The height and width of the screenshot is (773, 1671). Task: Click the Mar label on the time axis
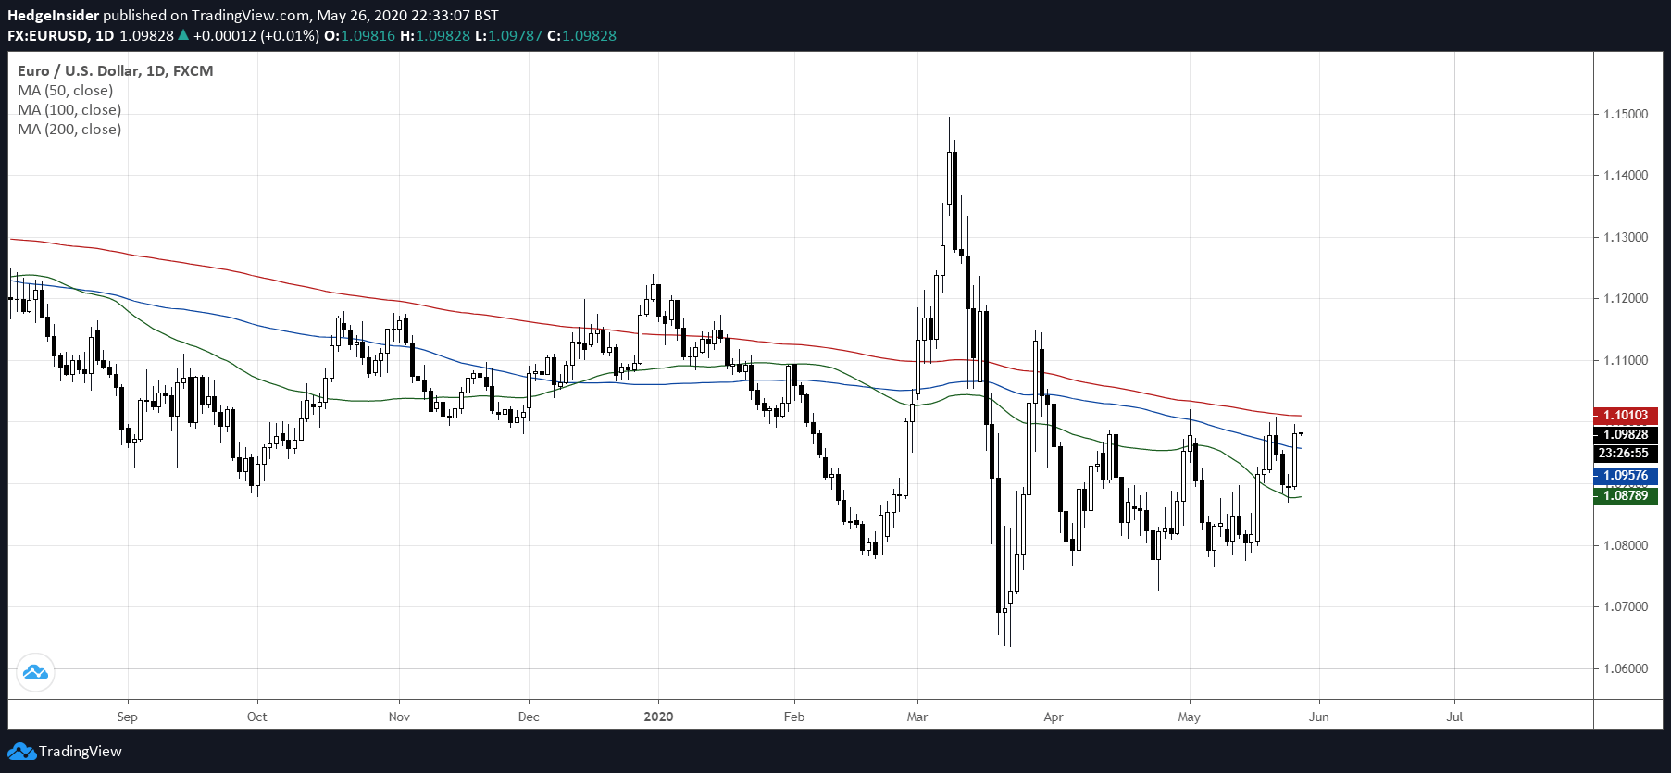[x=917, y=717]
